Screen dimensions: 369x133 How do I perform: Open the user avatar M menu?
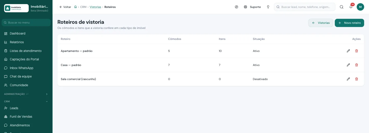click(x=360, y=7)
